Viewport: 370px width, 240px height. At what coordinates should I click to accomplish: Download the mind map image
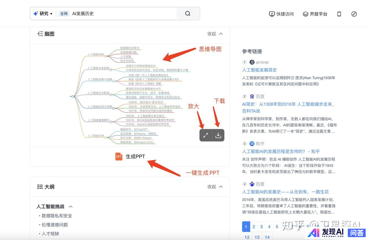pos(218,135)
